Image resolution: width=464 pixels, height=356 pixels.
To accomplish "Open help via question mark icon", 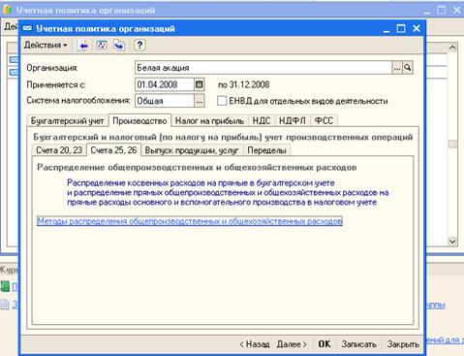I will click(x=139, y=45).
